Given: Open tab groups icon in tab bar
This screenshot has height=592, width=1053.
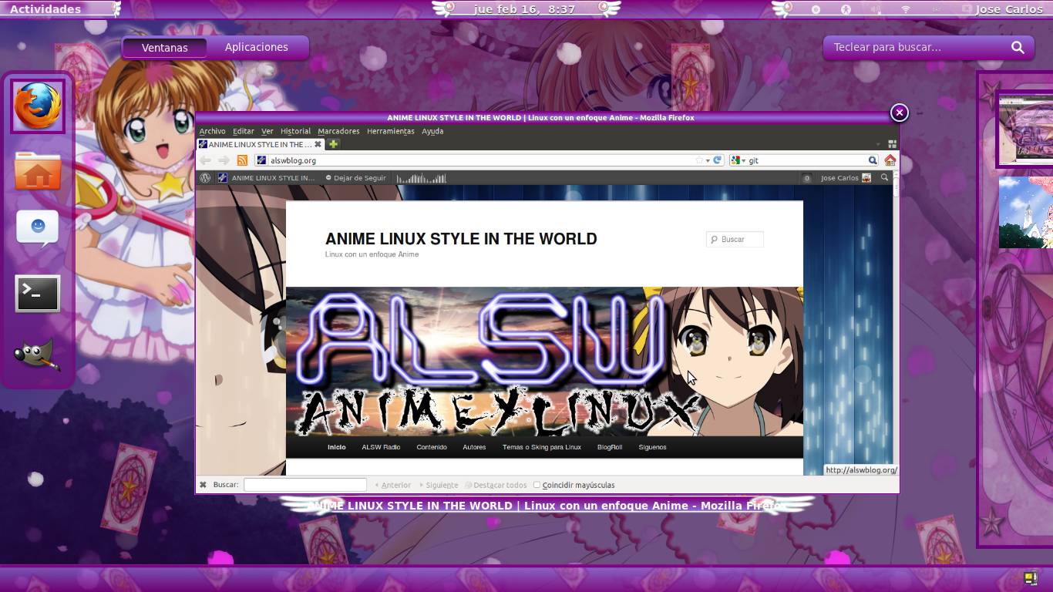Looking at the screenshot, I should [892, 144].
